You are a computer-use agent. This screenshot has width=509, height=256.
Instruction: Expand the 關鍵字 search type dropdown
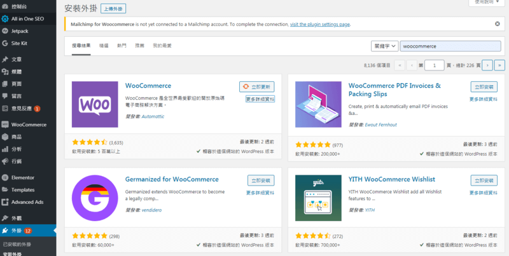(x=385, y=46)
